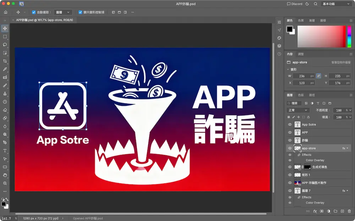
Task: Click lock all layer attributes icon
Action: pos(308,117)
